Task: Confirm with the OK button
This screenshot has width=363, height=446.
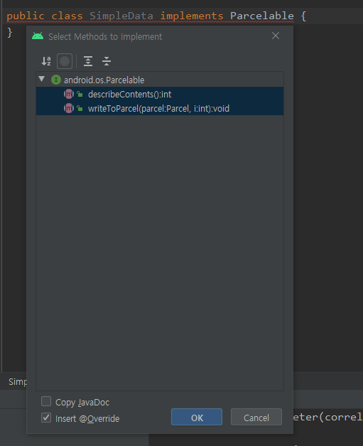Action: pos(197,417)
